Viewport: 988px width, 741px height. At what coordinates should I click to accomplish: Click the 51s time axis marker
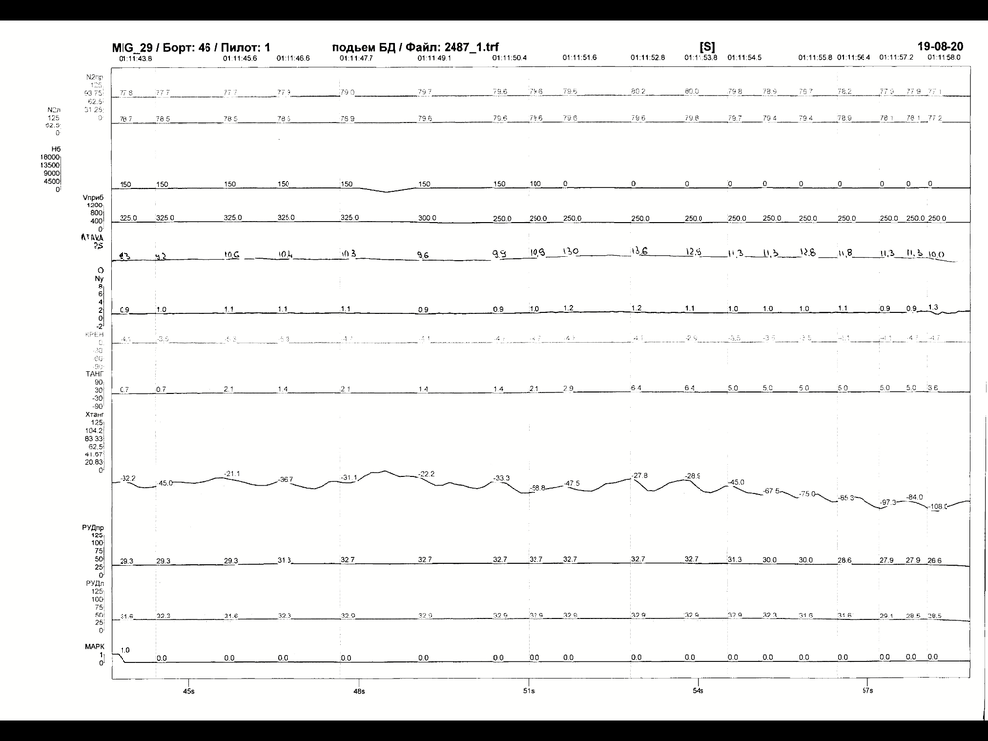(x=528, y=691)
